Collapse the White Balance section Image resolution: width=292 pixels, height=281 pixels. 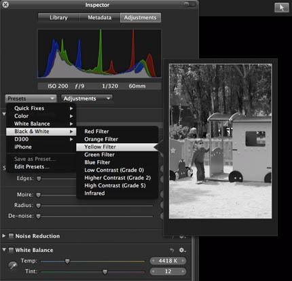pyautogui.click(x=4, y=250)
